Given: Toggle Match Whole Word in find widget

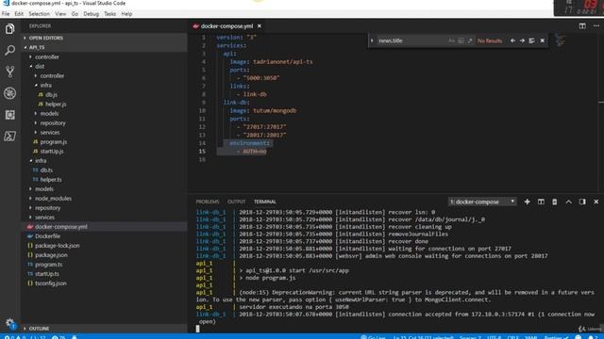Looking at the screenshot, I should [461, 40].
